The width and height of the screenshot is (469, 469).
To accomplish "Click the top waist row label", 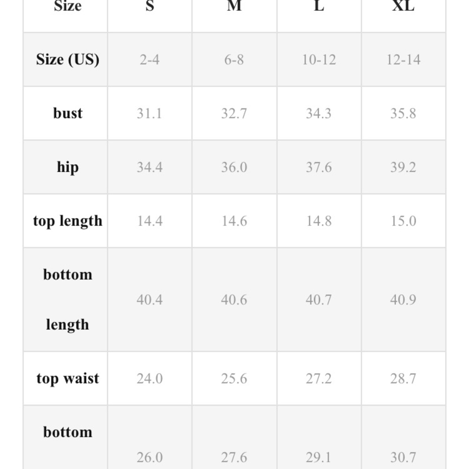I will [68, 378].
